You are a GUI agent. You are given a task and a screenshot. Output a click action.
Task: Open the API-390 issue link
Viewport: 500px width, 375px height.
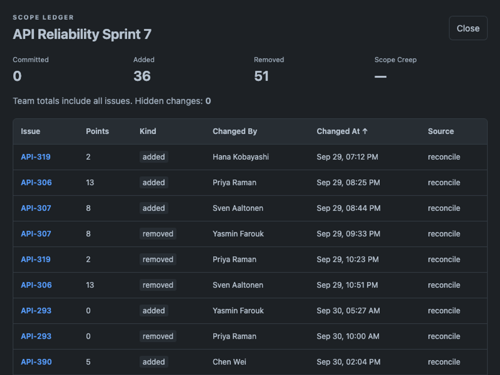[36, 362]
